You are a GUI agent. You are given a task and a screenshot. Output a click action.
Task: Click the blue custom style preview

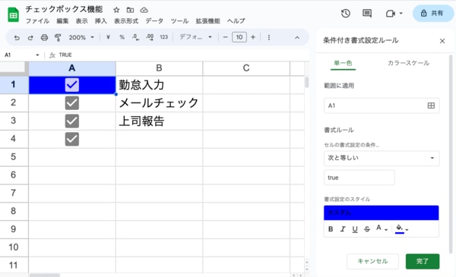(381, 212)
